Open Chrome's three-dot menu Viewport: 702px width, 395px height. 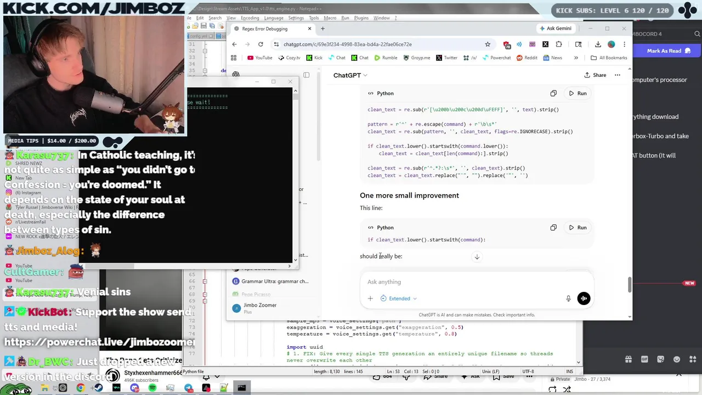(x=624, y=44)
